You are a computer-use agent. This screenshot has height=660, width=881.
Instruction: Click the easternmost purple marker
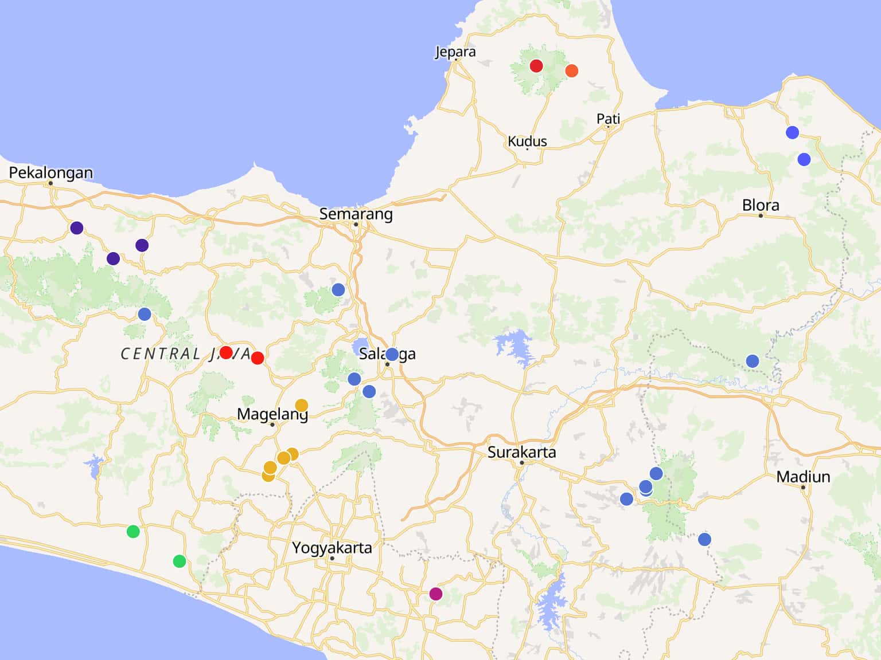(x=142, y=245)
